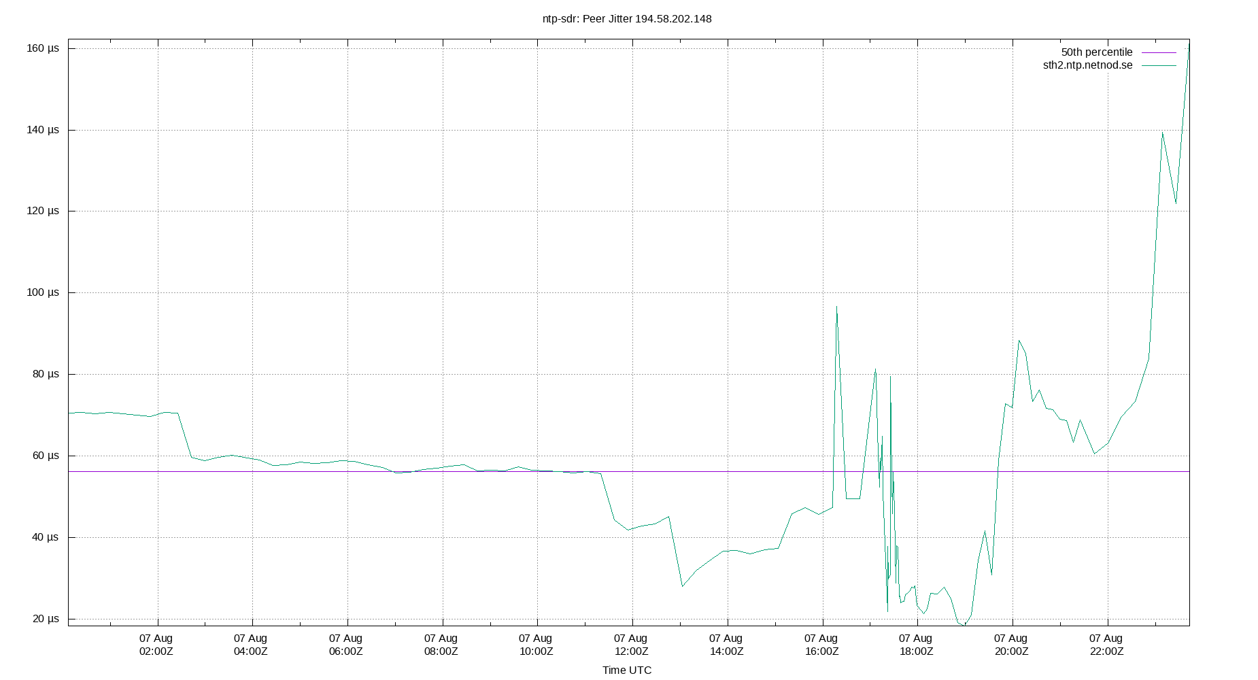
Task: Click the 'sth2.ntp.netnod.se' legend label
Action: pyautogui.click(x=1088, y=65)
